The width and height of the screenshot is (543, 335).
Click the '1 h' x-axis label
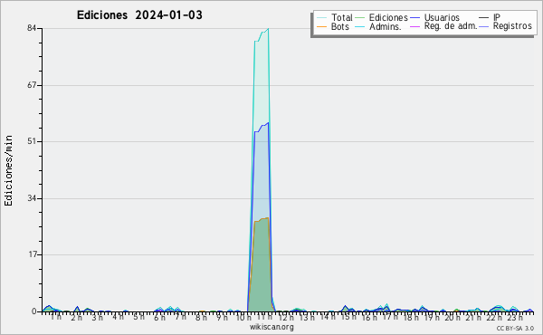[x=56, y=317]
